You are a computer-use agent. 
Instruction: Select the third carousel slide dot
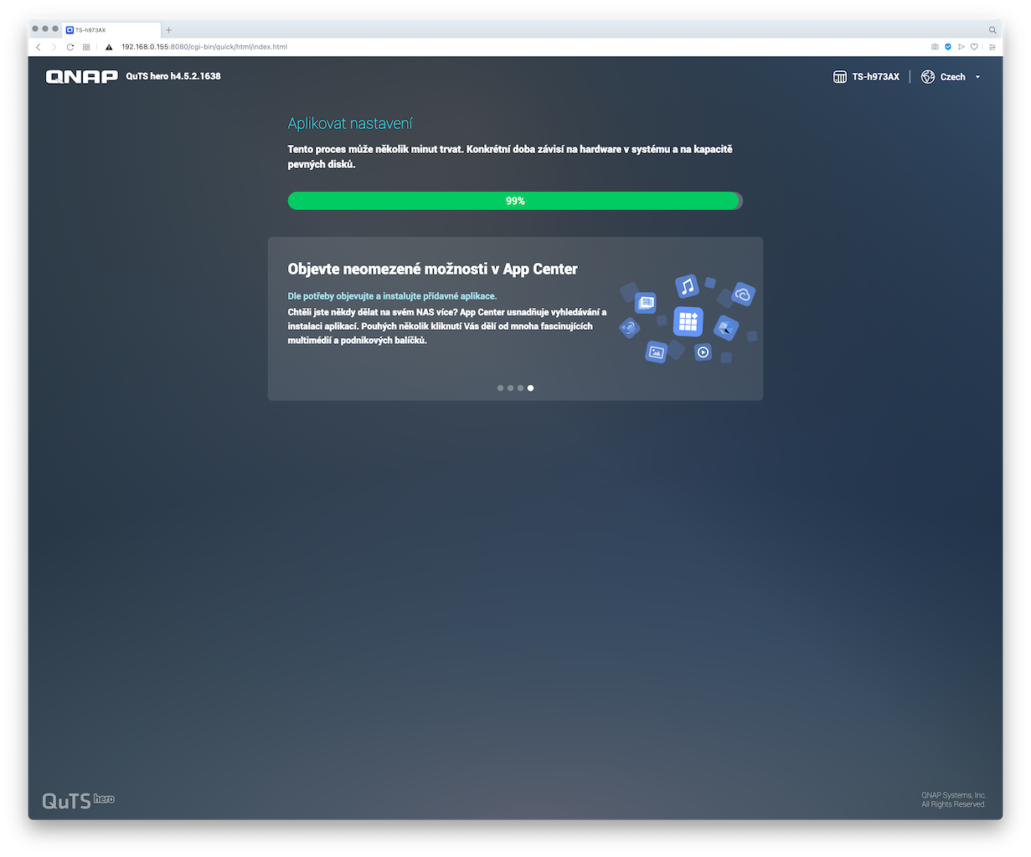tap(520, 388)
